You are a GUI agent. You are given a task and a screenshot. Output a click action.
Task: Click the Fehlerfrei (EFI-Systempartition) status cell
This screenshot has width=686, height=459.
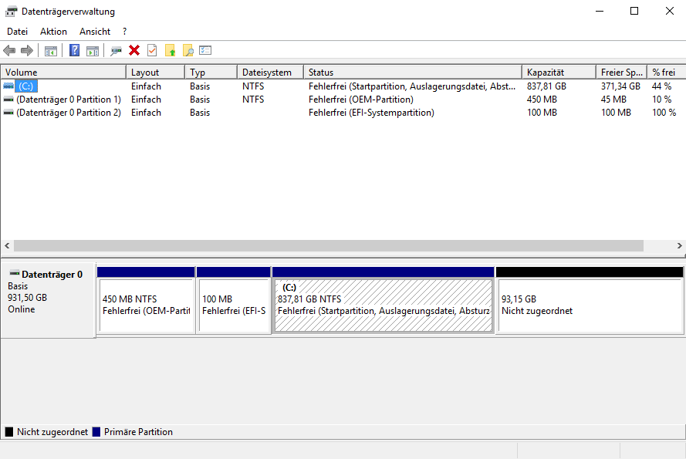coord(371,113)
